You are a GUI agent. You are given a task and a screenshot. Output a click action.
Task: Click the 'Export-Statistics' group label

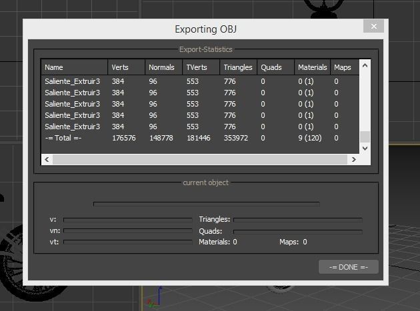[206, 49]
